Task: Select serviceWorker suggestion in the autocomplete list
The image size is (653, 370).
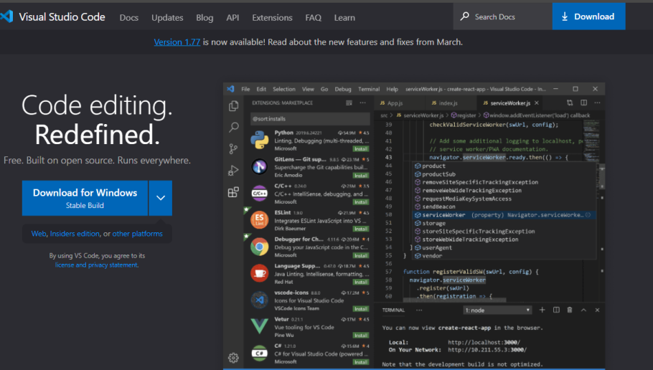Action: (x=504, y=215)
